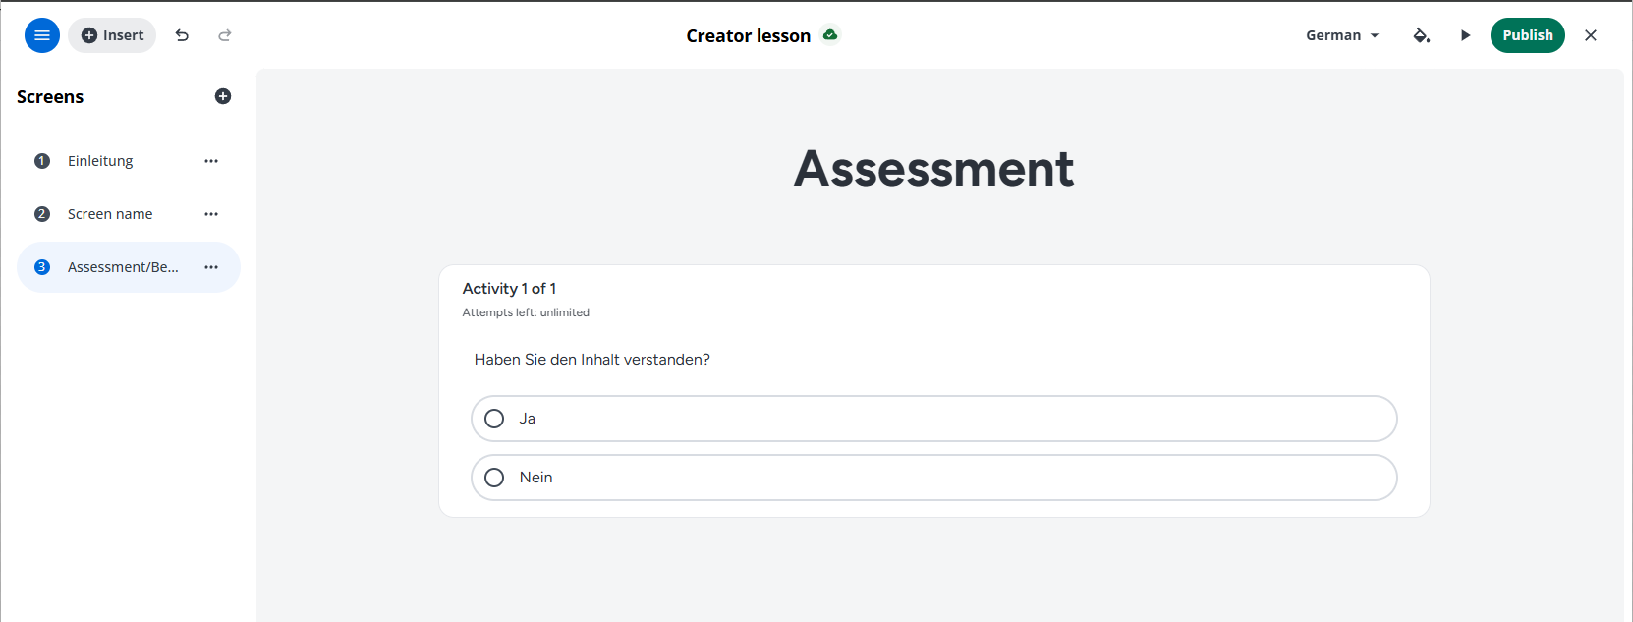Viewport: 1633px width, 622px height.
Task: Click the cloud saved status icon
Action: [x=830, y=34]
